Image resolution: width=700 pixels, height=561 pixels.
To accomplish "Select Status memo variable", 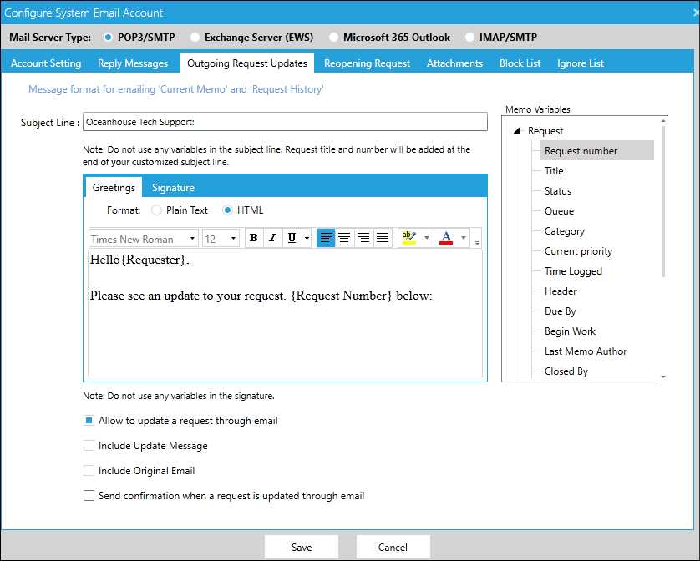I will 558,191.
